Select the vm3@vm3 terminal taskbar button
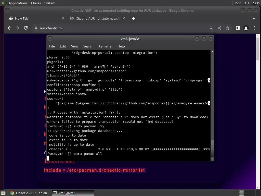 click(73, 193)
